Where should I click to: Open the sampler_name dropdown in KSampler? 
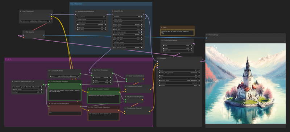(x=179, y=81)
